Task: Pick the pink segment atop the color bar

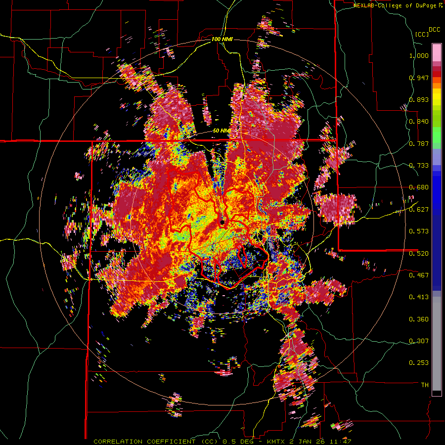Action: pyautogui.click(x=437, y=53)
